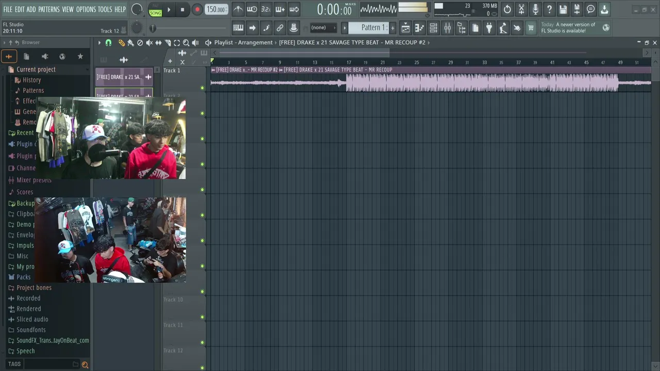The height and width of the screenshot is (371, 660).
Task: Toggle recording countdown 3.2.1 icon
Action: pos(266,9)
